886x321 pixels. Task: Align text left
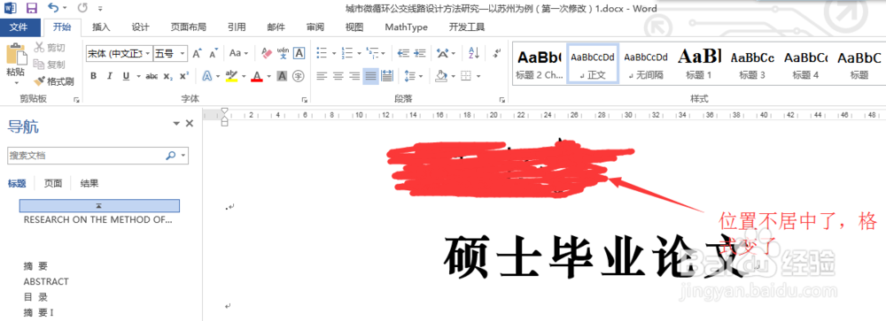322,76
